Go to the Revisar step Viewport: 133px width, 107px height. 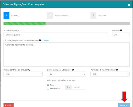click(x=102, y=15)
